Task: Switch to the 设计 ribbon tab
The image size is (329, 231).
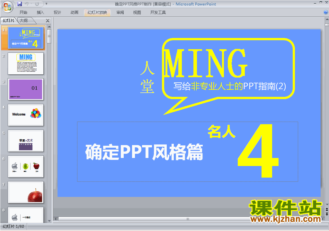Action: [57, 13]
